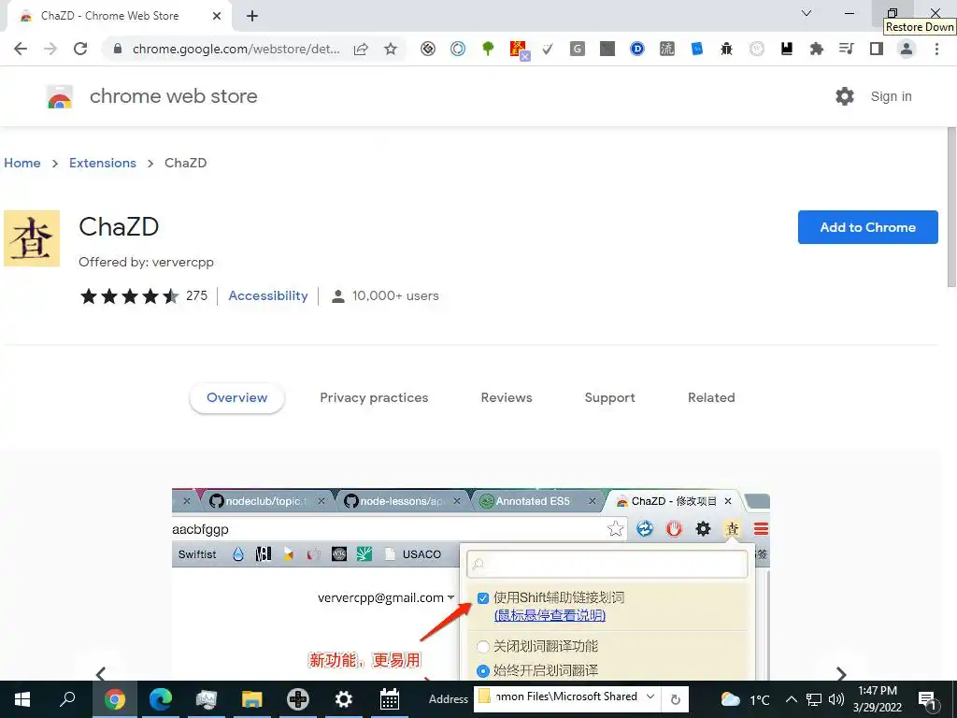Click the blue circle ring extension icon

click(458, 49)
